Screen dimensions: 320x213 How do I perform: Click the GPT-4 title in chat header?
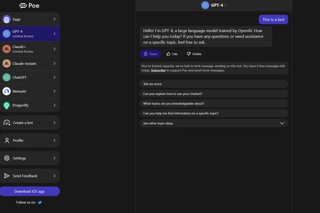pyautogui.click(x=217, y=5)
